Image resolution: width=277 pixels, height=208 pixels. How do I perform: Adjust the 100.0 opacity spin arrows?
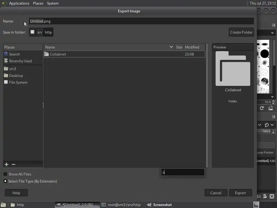273,131
